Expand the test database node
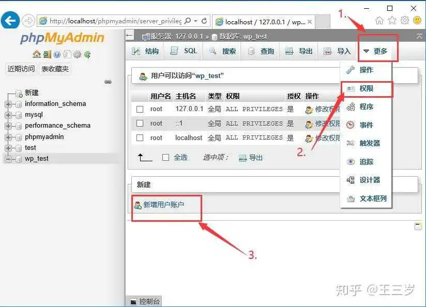426x307 pixels. pos(8,148)
